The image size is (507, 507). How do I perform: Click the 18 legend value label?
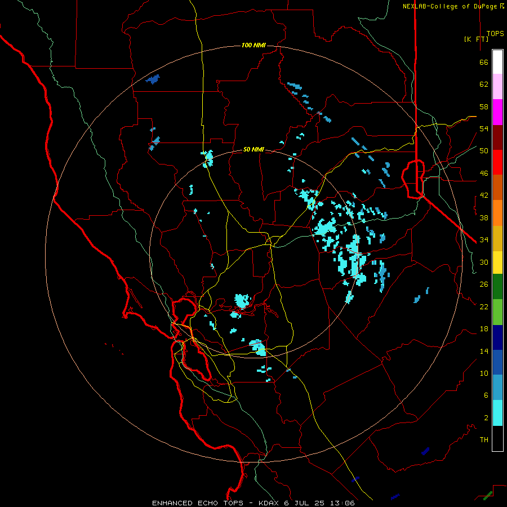point(484,329)
